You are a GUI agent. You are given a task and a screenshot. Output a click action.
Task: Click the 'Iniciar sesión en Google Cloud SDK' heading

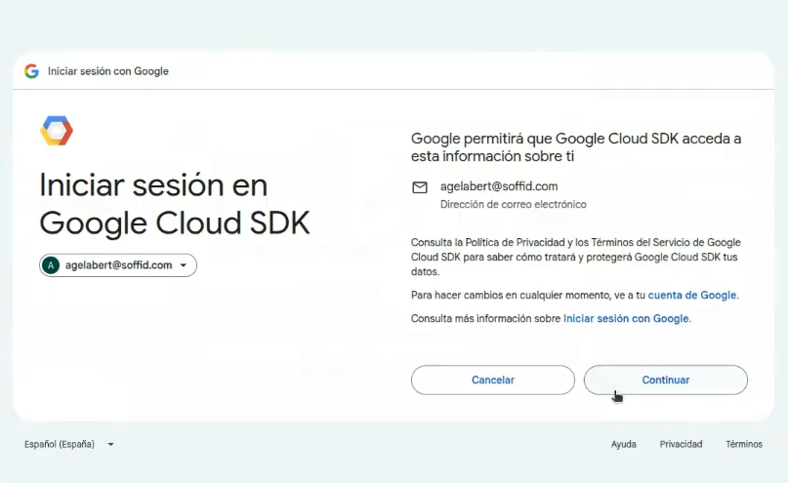[175, 204]
